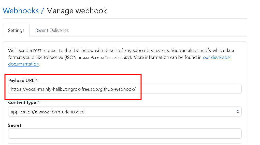
Task: Click the application/x-www-form-urlencoded selected value
Action: pos(48,112)
